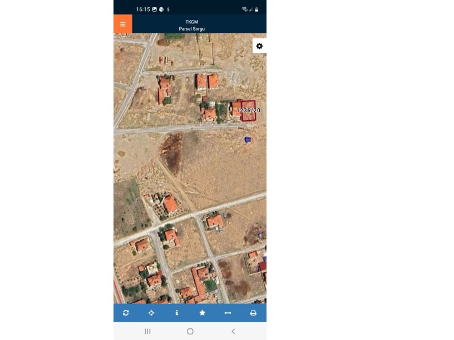Tap the dark burnt patch in field
The width and height of the screenshot is (454, 340).
pyautogui.click(x=171, y=153)
